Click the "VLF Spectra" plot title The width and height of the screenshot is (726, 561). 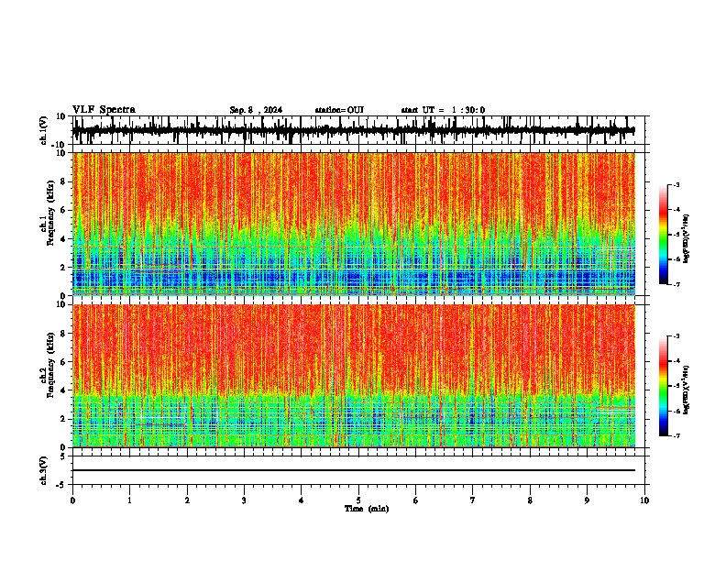[104, 110]
